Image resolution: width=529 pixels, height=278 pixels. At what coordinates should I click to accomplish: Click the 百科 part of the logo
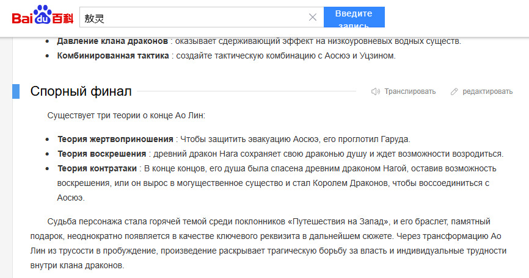pos(62,18)
